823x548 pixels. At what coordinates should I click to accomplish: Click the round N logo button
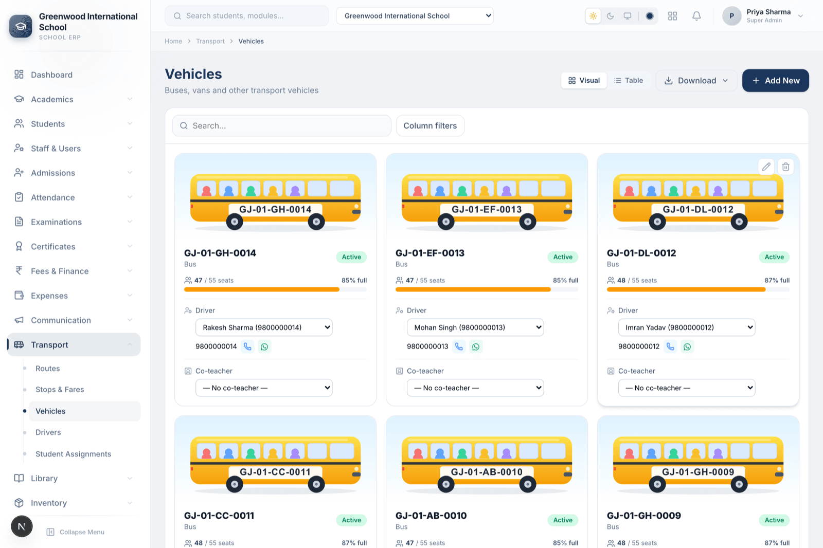click(x=22, y=526)
